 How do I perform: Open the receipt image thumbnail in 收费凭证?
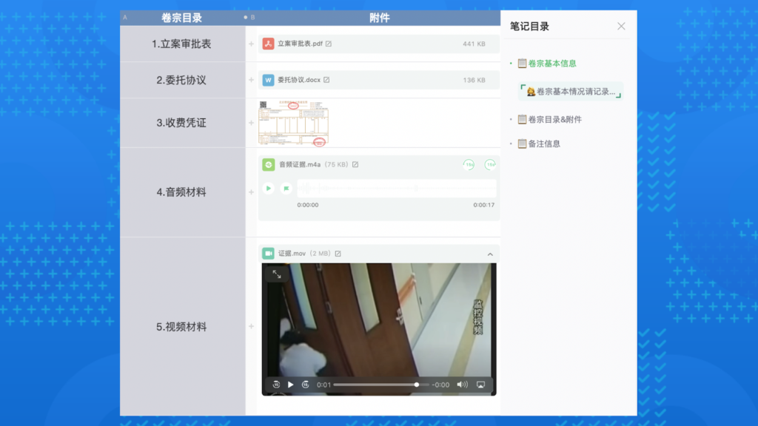click(293, 124)
